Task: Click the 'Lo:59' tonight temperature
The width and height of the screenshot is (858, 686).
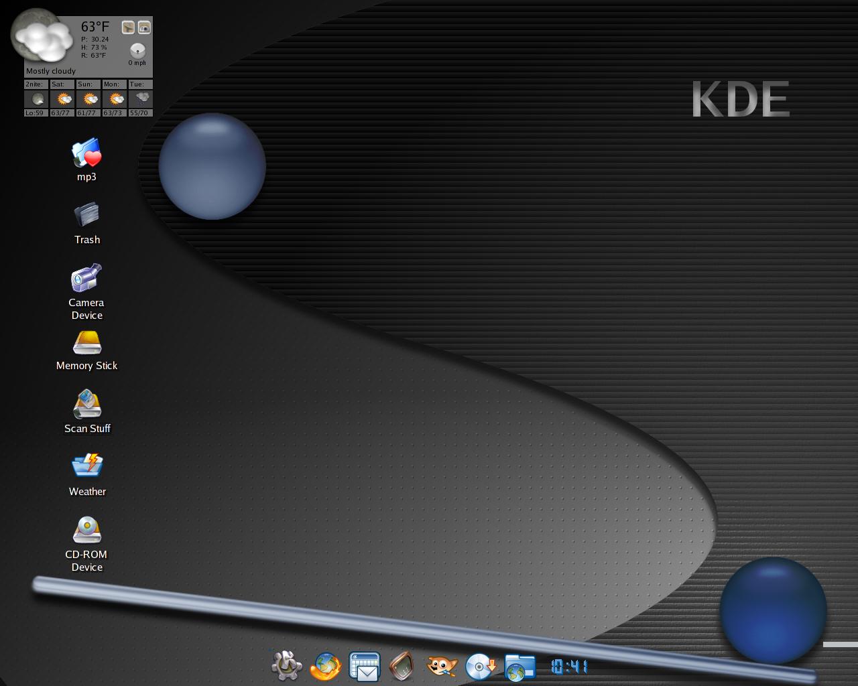Action: click(x=35, y=113)
